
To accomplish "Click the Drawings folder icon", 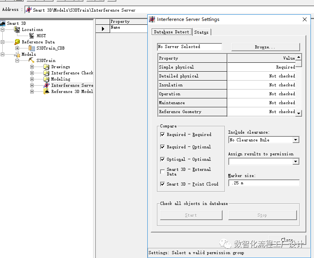I will pyautogui.click(x=46, y=67).
